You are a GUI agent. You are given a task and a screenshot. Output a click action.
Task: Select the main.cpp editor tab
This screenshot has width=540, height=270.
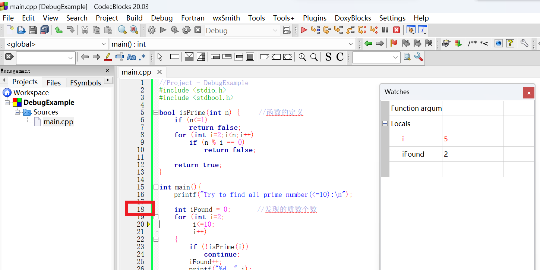[x=136, y=72]
